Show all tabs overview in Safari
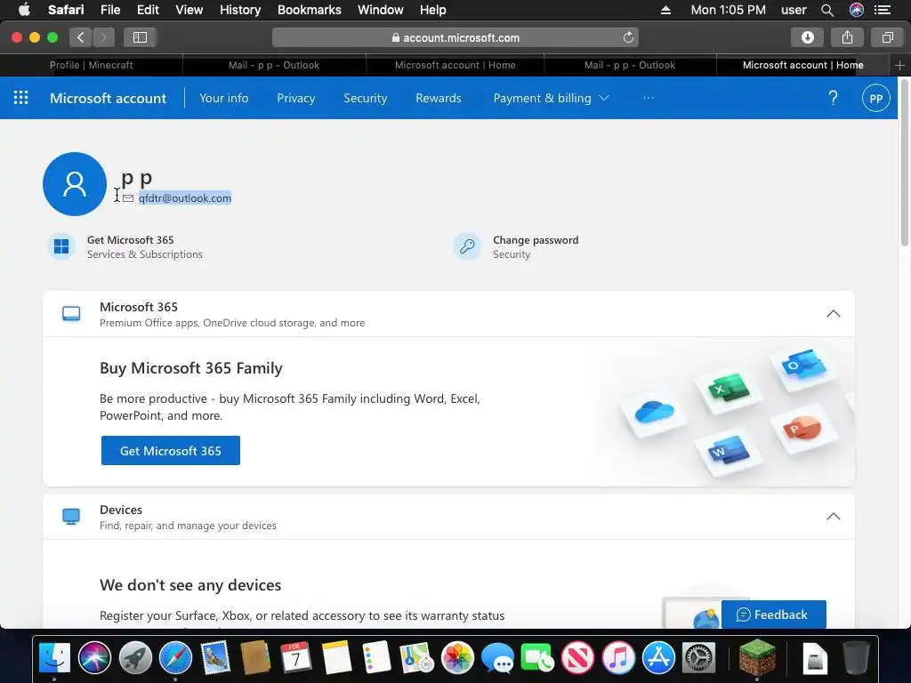 click(x=887, y=37)
